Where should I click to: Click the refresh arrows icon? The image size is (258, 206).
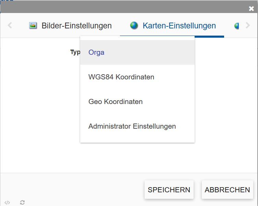[x=22, y=202]
